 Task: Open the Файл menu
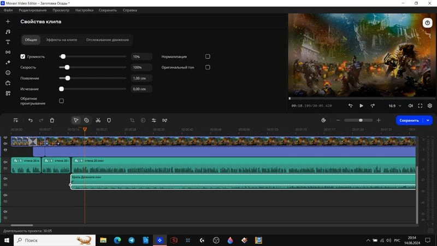tap(8, 10)
